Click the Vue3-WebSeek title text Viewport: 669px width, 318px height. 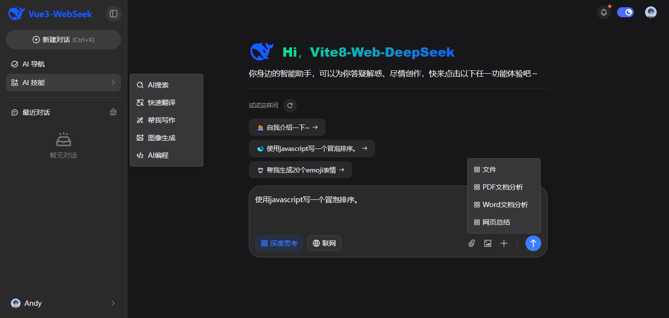pos(60,14)
